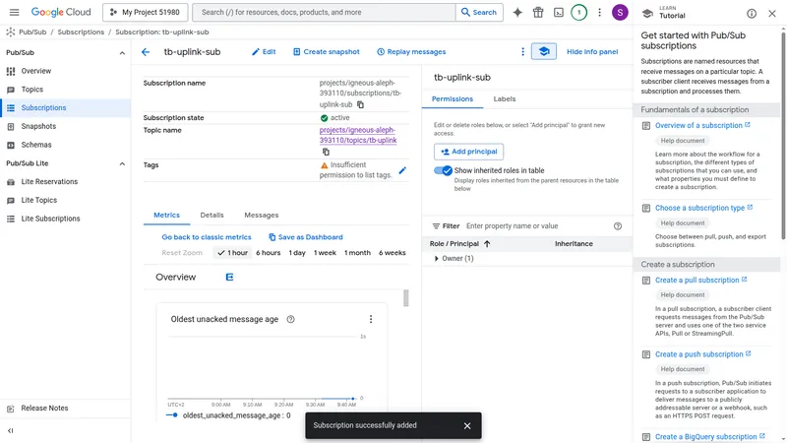Open the My Project 51980 project picker

pyautogui.click(x=145, y=12)
